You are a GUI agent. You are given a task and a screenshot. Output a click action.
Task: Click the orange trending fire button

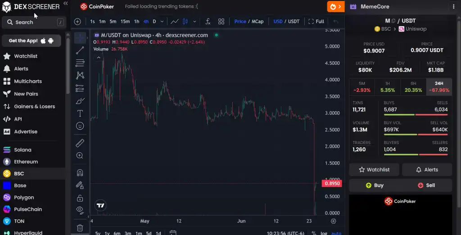click(x=336, y=6)
